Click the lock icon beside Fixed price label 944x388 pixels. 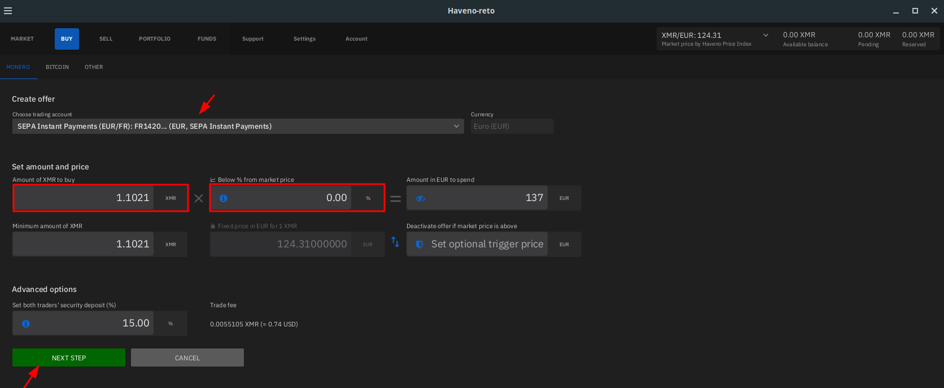click(213, 226)
